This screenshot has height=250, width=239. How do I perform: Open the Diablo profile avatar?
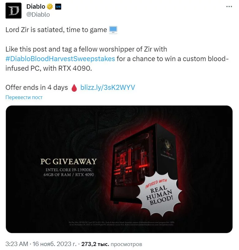click(x=13, y=10)
